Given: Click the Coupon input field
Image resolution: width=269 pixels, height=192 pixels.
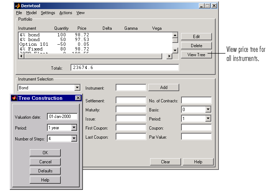Looking at the screenshot, I should pos(196,127).
